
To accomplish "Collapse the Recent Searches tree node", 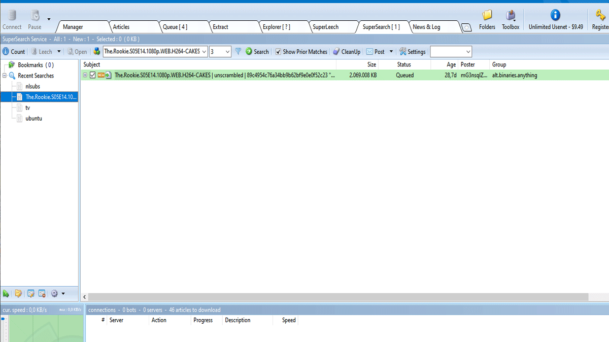I will point(5,76).
